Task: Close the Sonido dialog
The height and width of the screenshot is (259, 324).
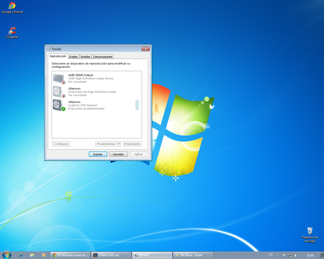Action: (x=146, y=49)
